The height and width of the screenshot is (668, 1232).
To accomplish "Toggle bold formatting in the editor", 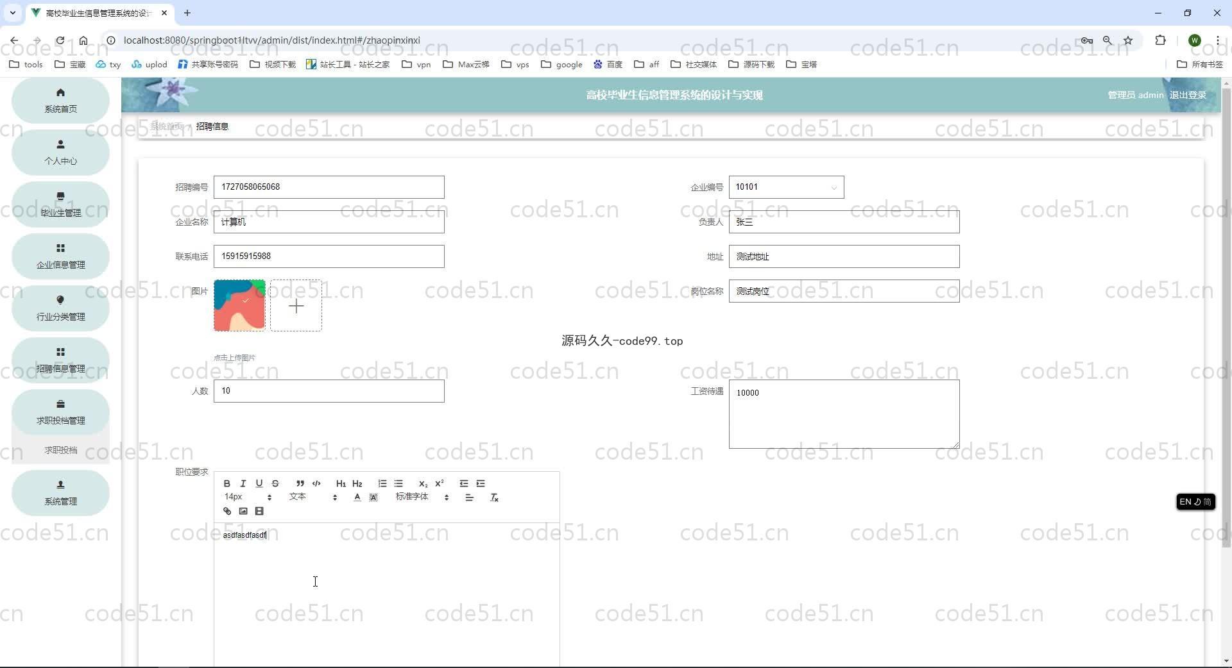I will click(x=227, y=483).
